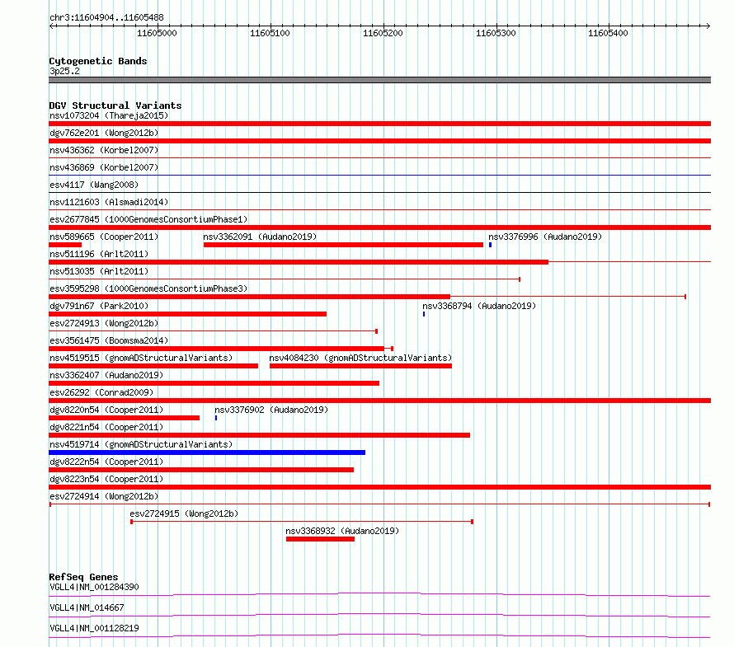
Task: Click the small blue nsv3376902 marker
Action: click(216, 418)
